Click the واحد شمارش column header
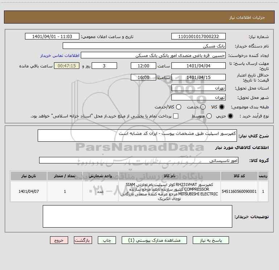This screenshot has height=270, width=279. [100, 176]
